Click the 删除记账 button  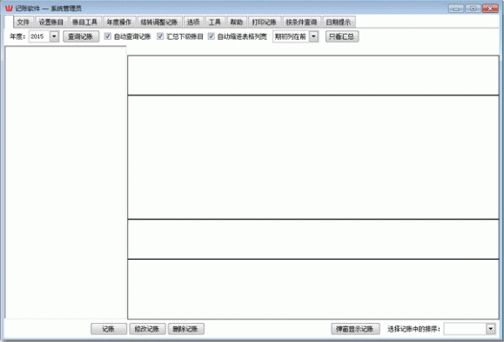pyautogui.click(x=185, y=329)
